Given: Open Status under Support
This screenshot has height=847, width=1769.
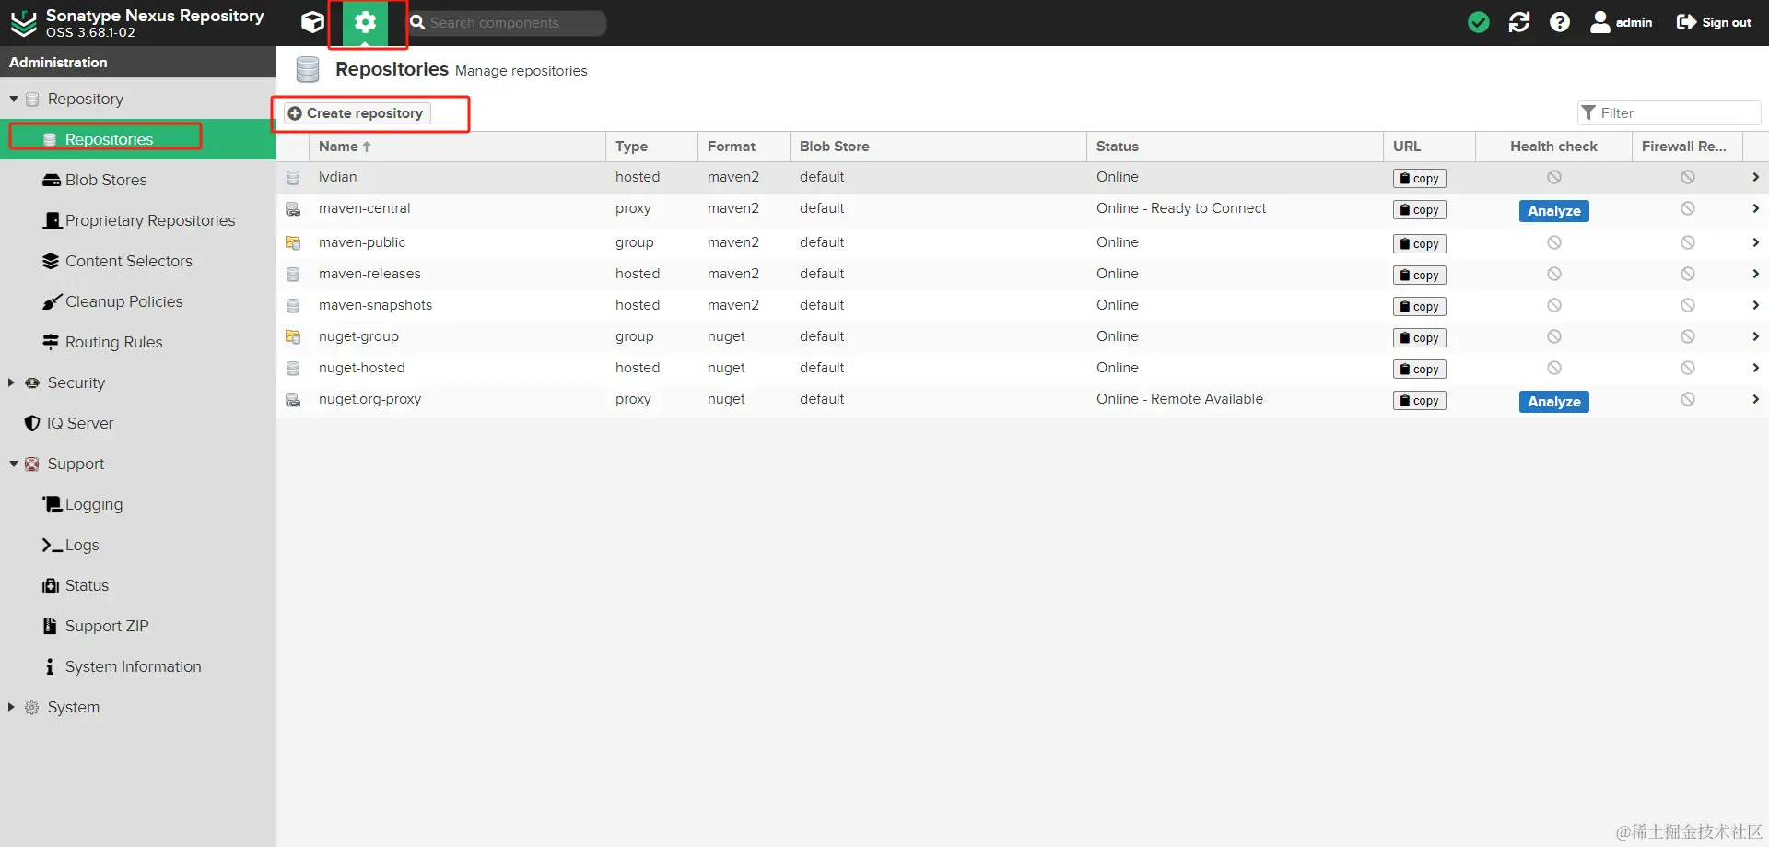Looking at the screenshot, I should 138,585.
